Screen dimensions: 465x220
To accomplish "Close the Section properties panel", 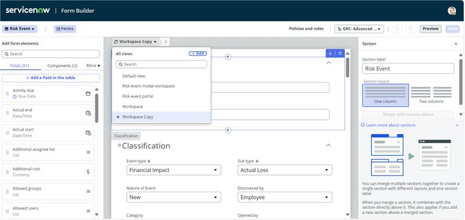I will 456,44.
